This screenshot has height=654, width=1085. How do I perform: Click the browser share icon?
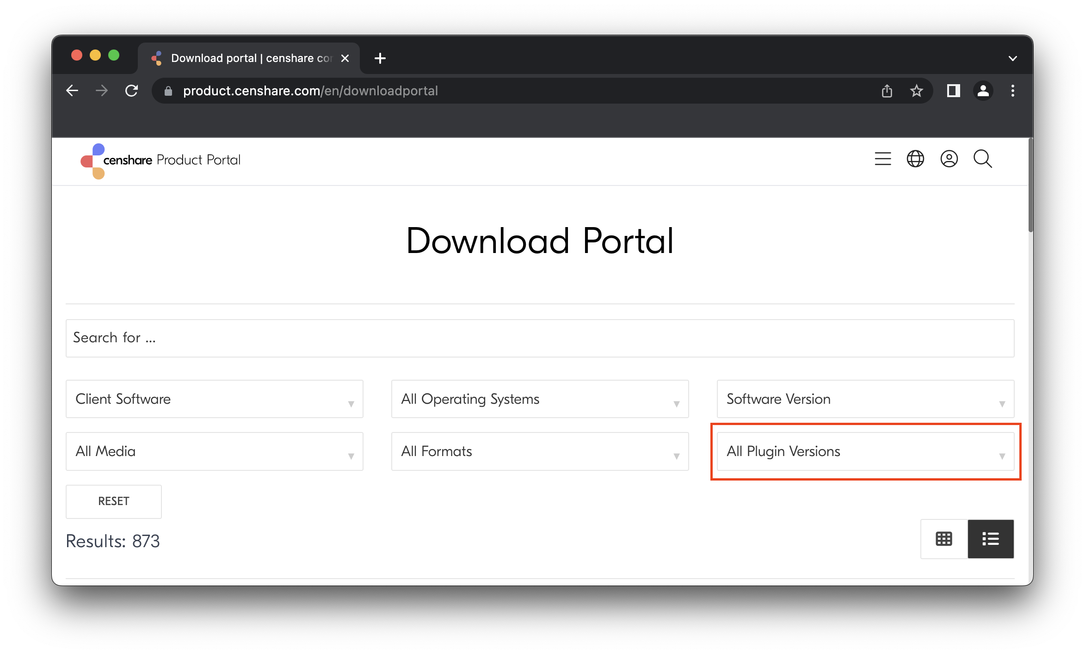click(887, 91)
